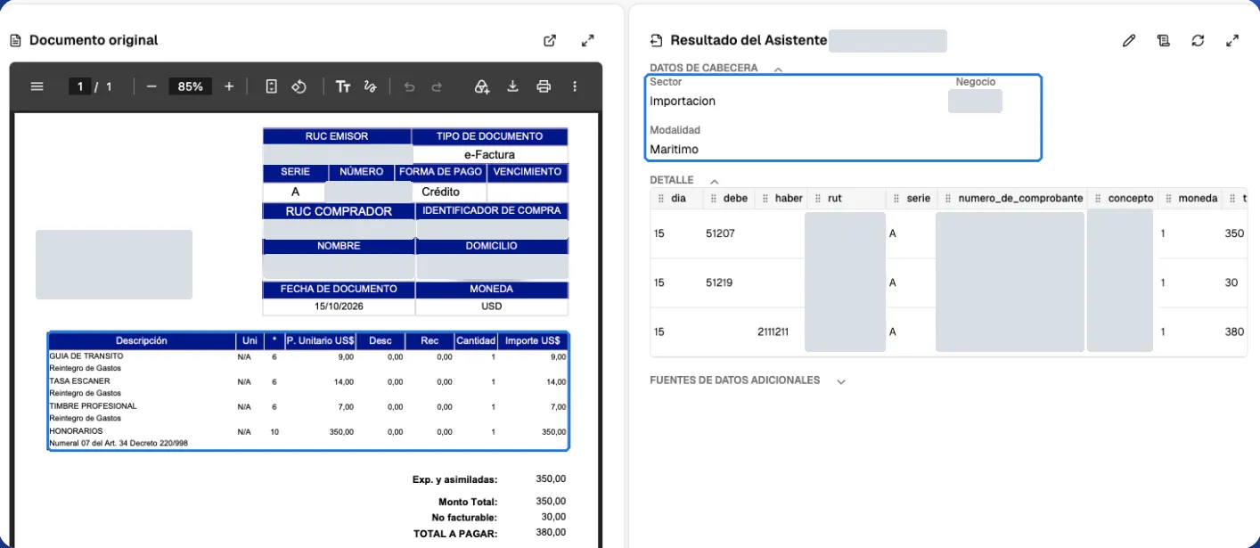This screenshot has width=1260, height=548.
Task: Expand FUENTES DE DATOS ADICIONALES section
Action: click(840, 381)
